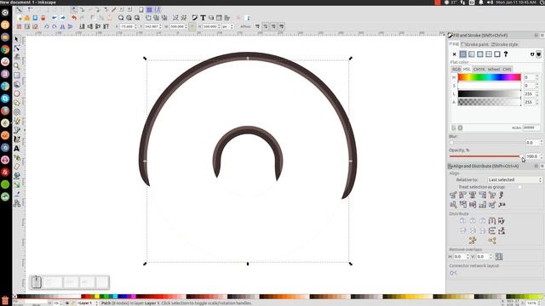This screenshot has height=306, width=545.
Task: Click the Lightness gradient slider
Action: 490,93
